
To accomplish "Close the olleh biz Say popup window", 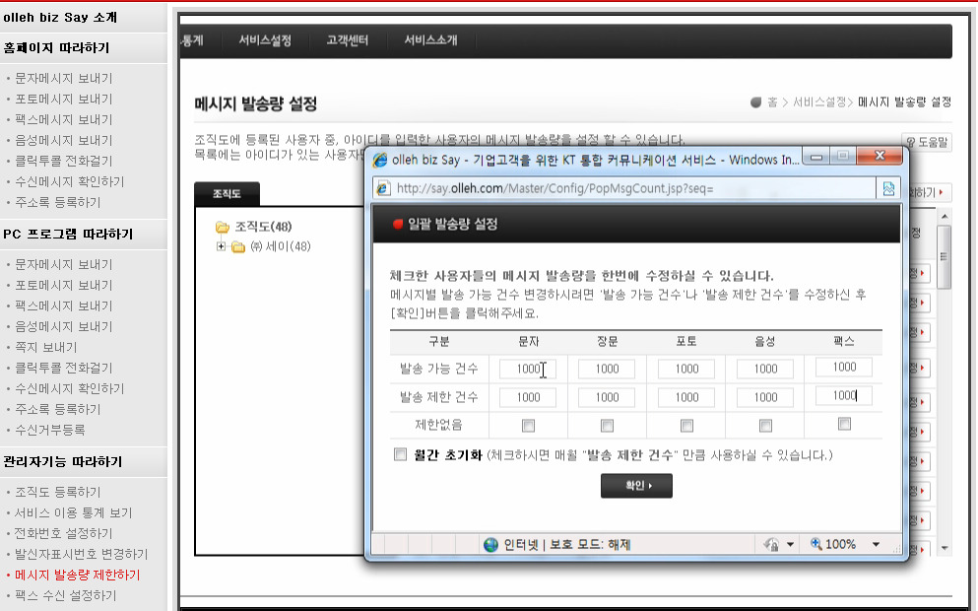I will coord(880,156).
